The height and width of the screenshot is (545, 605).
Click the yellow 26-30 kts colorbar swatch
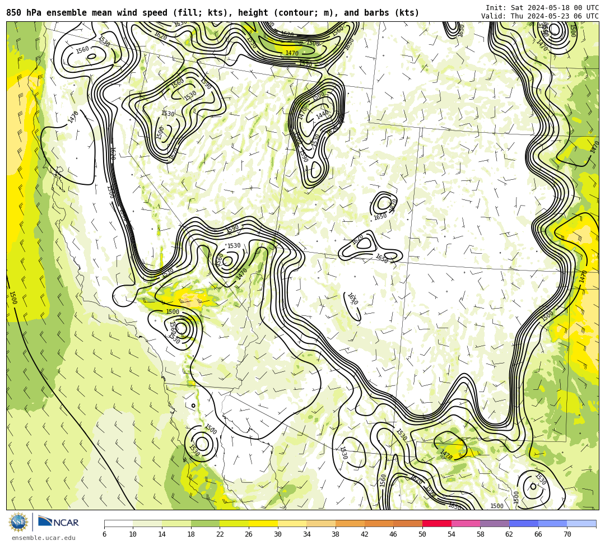pos(263,523)
